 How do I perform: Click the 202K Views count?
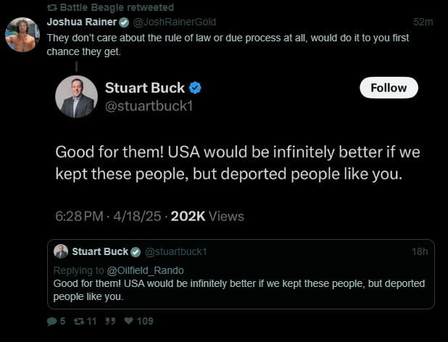(207, 216)
